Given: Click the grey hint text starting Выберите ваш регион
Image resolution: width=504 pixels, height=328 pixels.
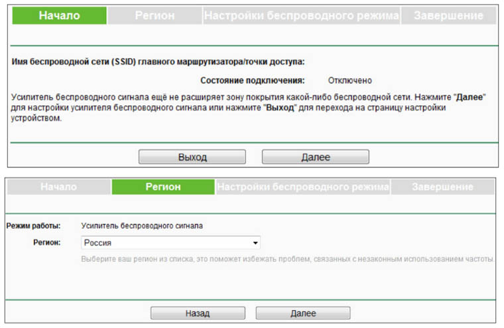Looking at the screenshot, I should [287, 259].
